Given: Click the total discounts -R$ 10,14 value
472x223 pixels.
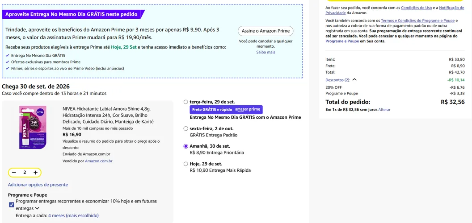Looking at the screenshot, I should point(456,80).
